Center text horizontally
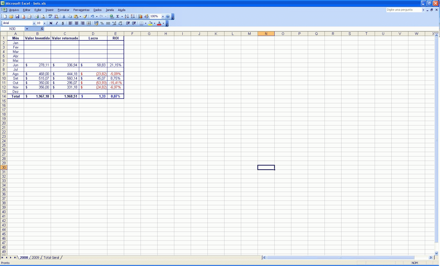Image resolution: width=440 pixels, height=266 pixels. pos(76,23)
